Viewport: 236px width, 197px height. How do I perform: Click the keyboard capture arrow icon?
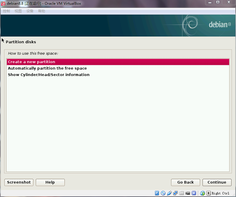click(x=208, y=193)
